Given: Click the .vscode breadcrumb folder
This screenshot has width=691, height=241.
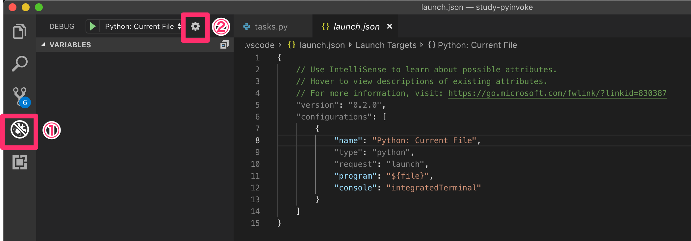Looking at the screenshot, I should [259, 45].
